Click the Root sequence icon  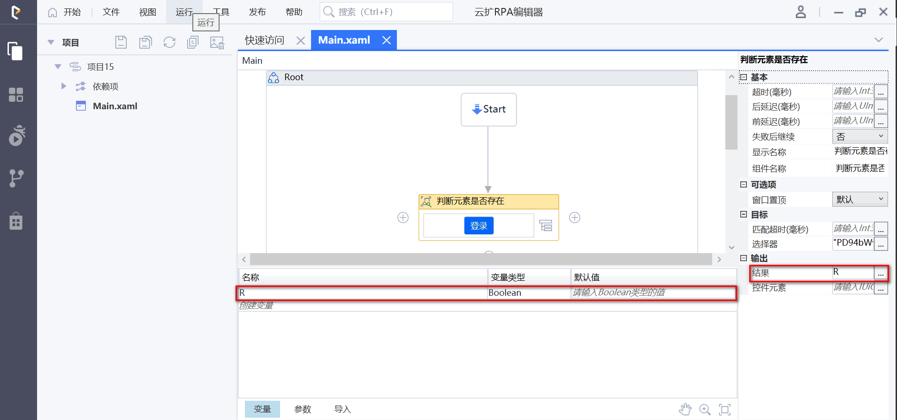pyautogui.click(x=274, y=77)
